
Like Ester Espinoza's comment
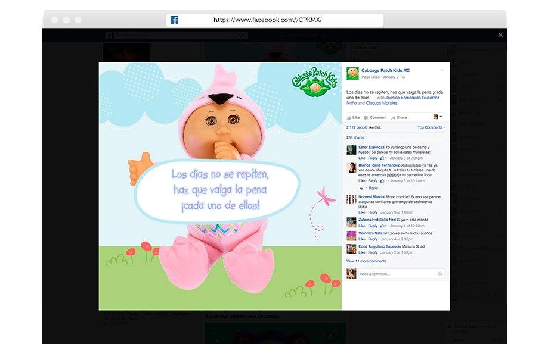(361, 158)
